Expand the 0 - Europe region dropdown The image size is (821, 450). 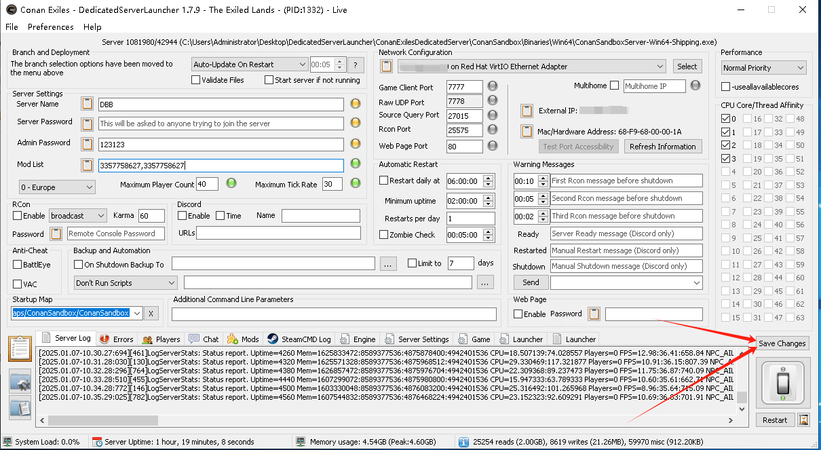tap(57, 187)
